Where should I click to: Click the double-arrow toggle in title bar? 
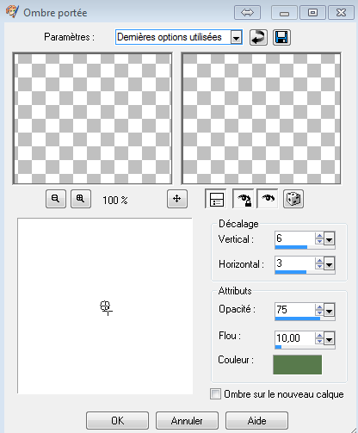pyautogui.click(x=247, y=13)
